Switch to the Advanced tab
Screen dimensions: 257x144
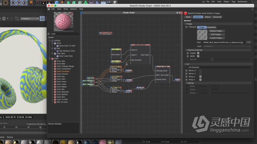(x=217, y=17)
